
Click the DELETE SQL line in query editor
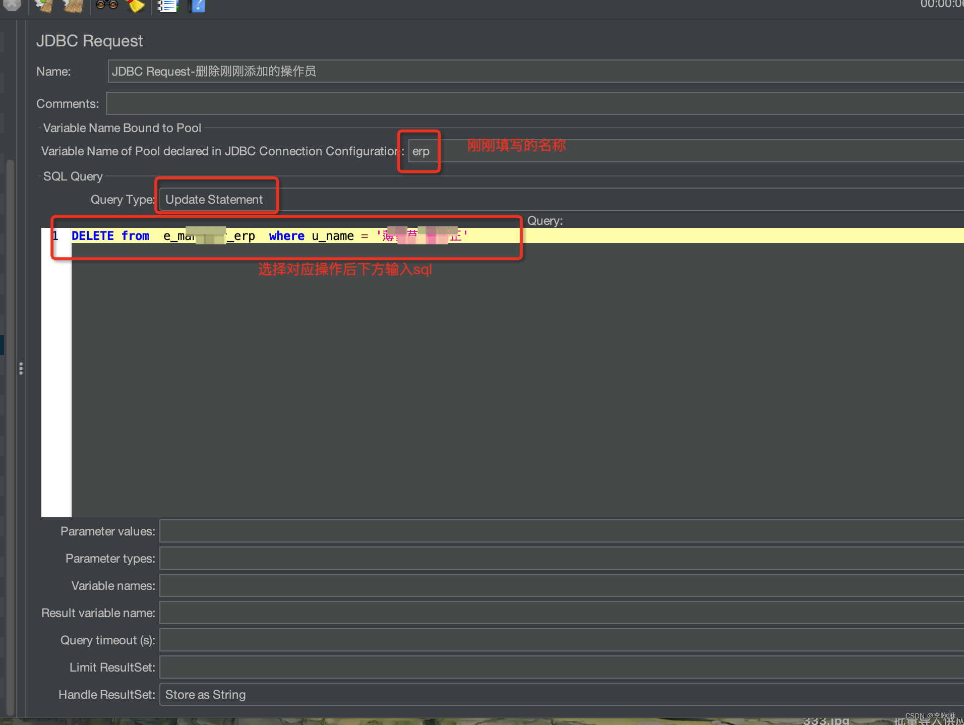pos(518,235)
